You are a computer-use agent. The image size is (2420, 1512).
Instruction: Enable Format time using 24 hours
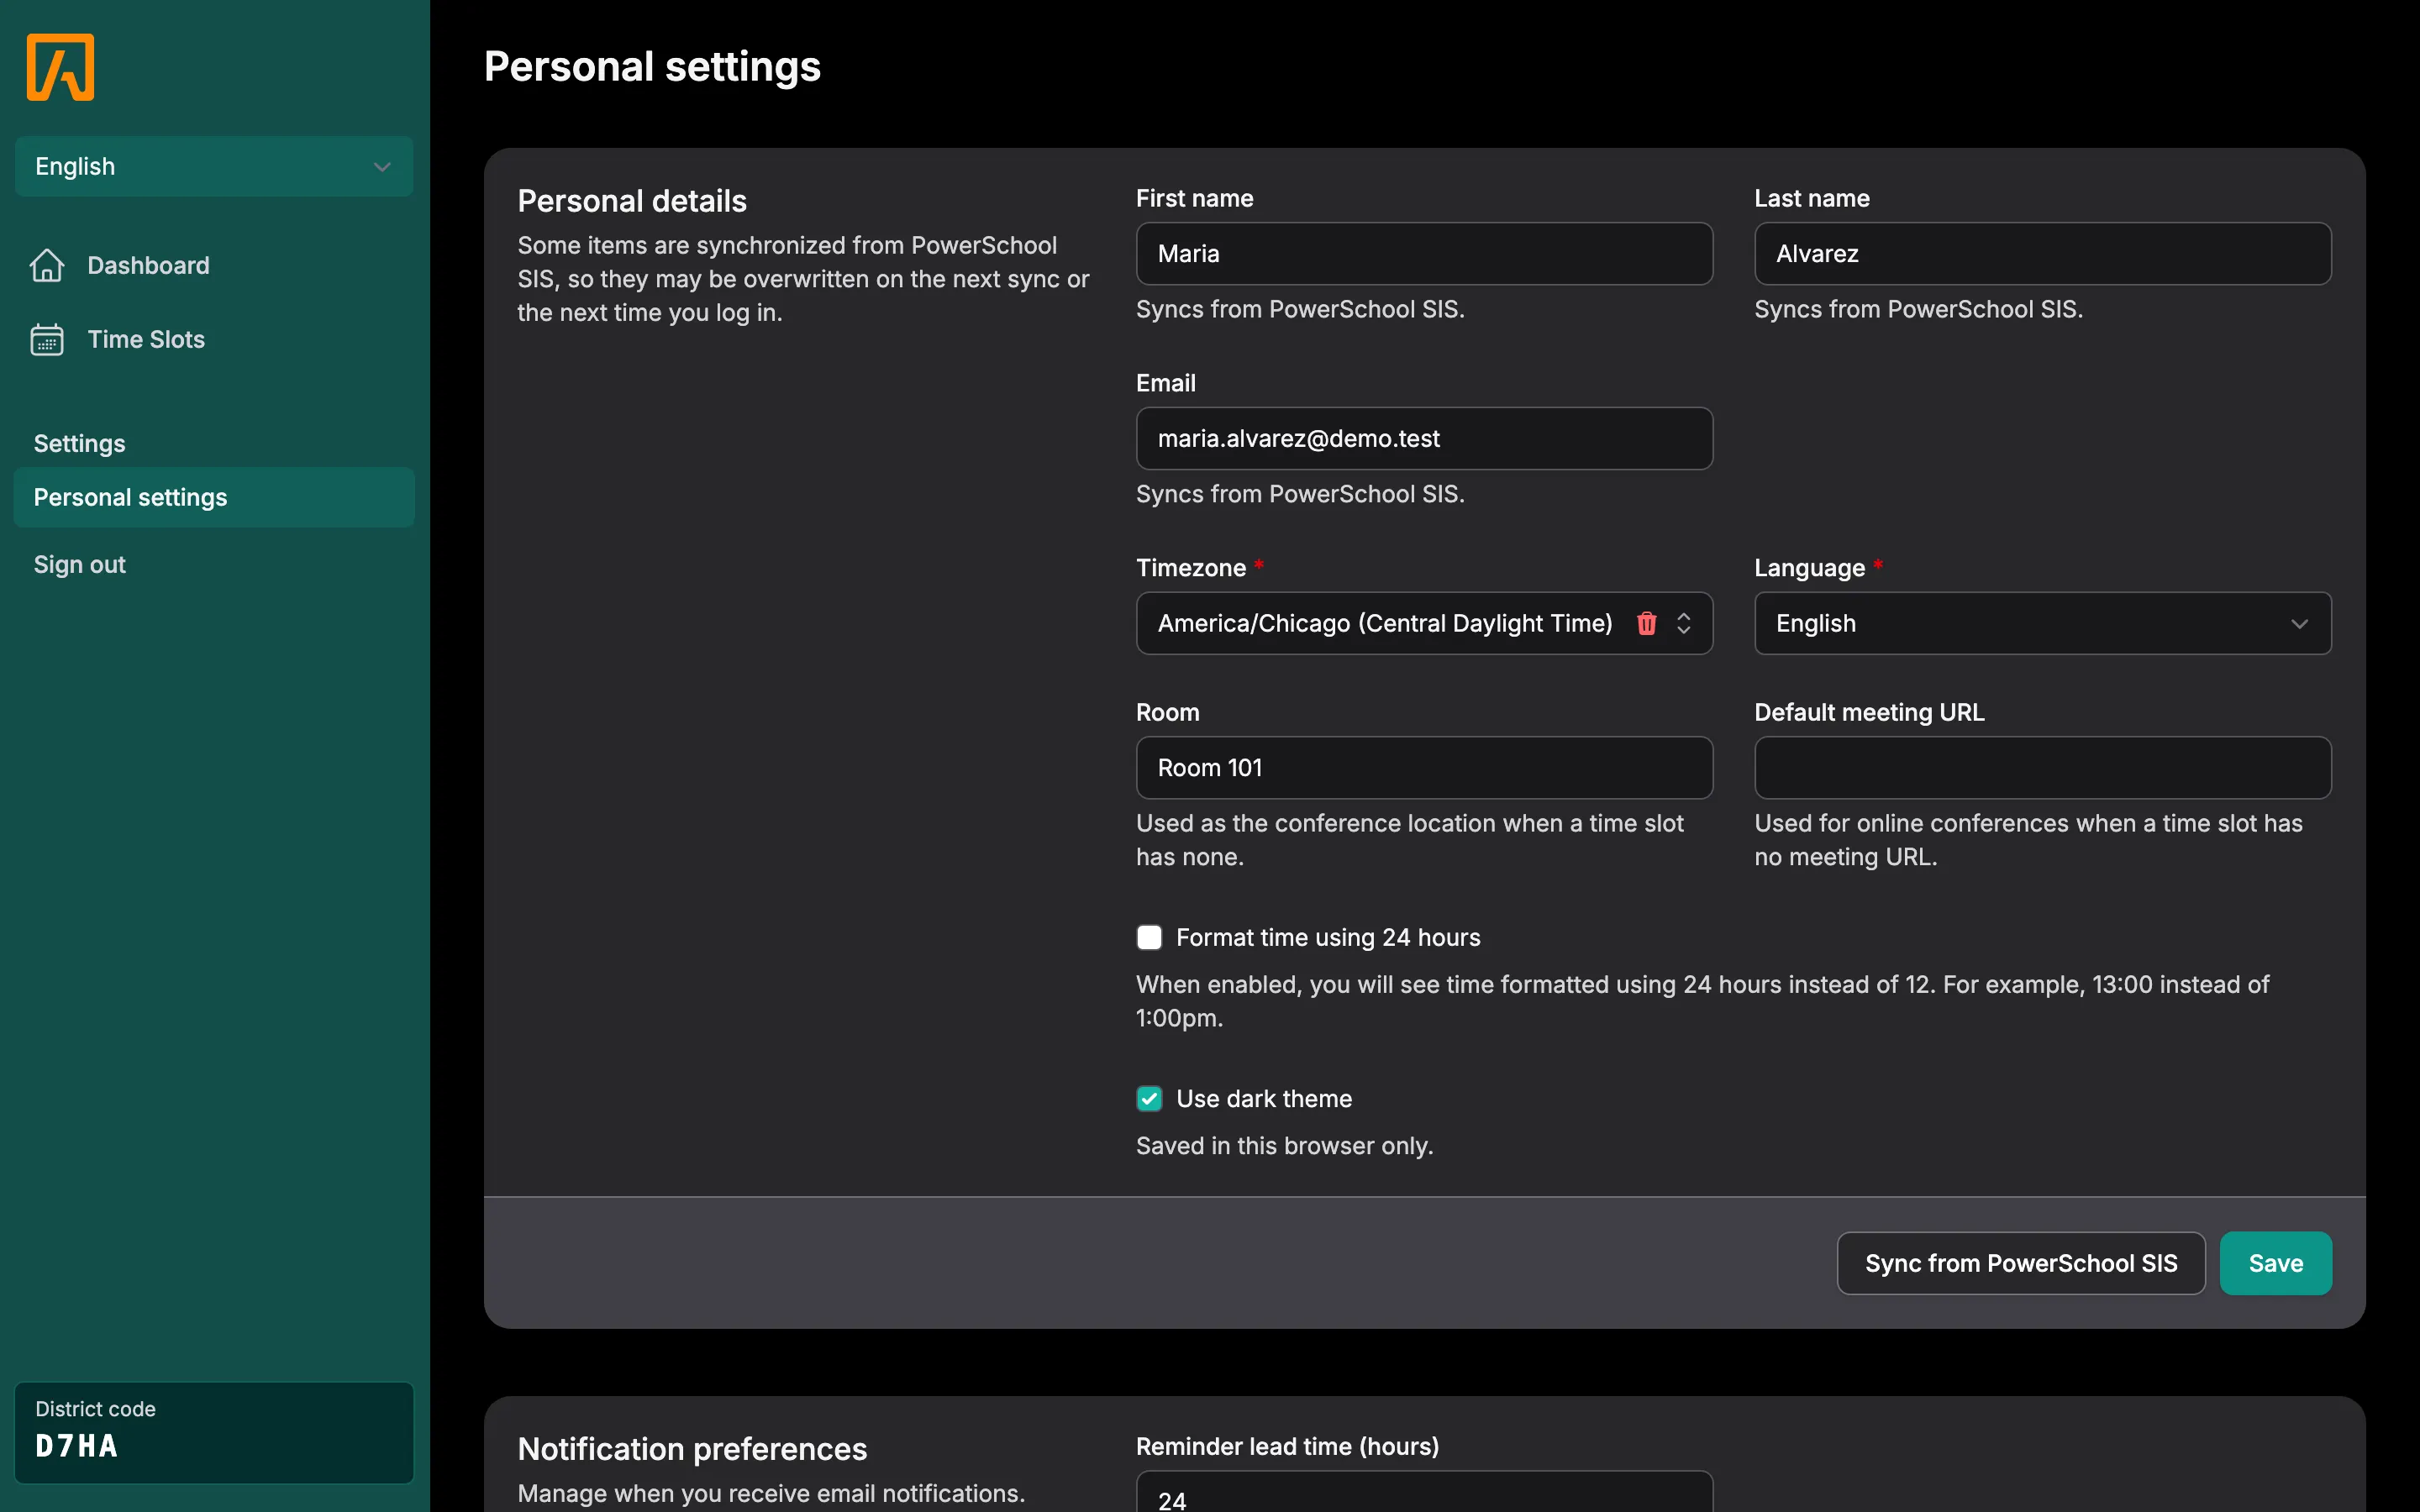[1149, 937]
